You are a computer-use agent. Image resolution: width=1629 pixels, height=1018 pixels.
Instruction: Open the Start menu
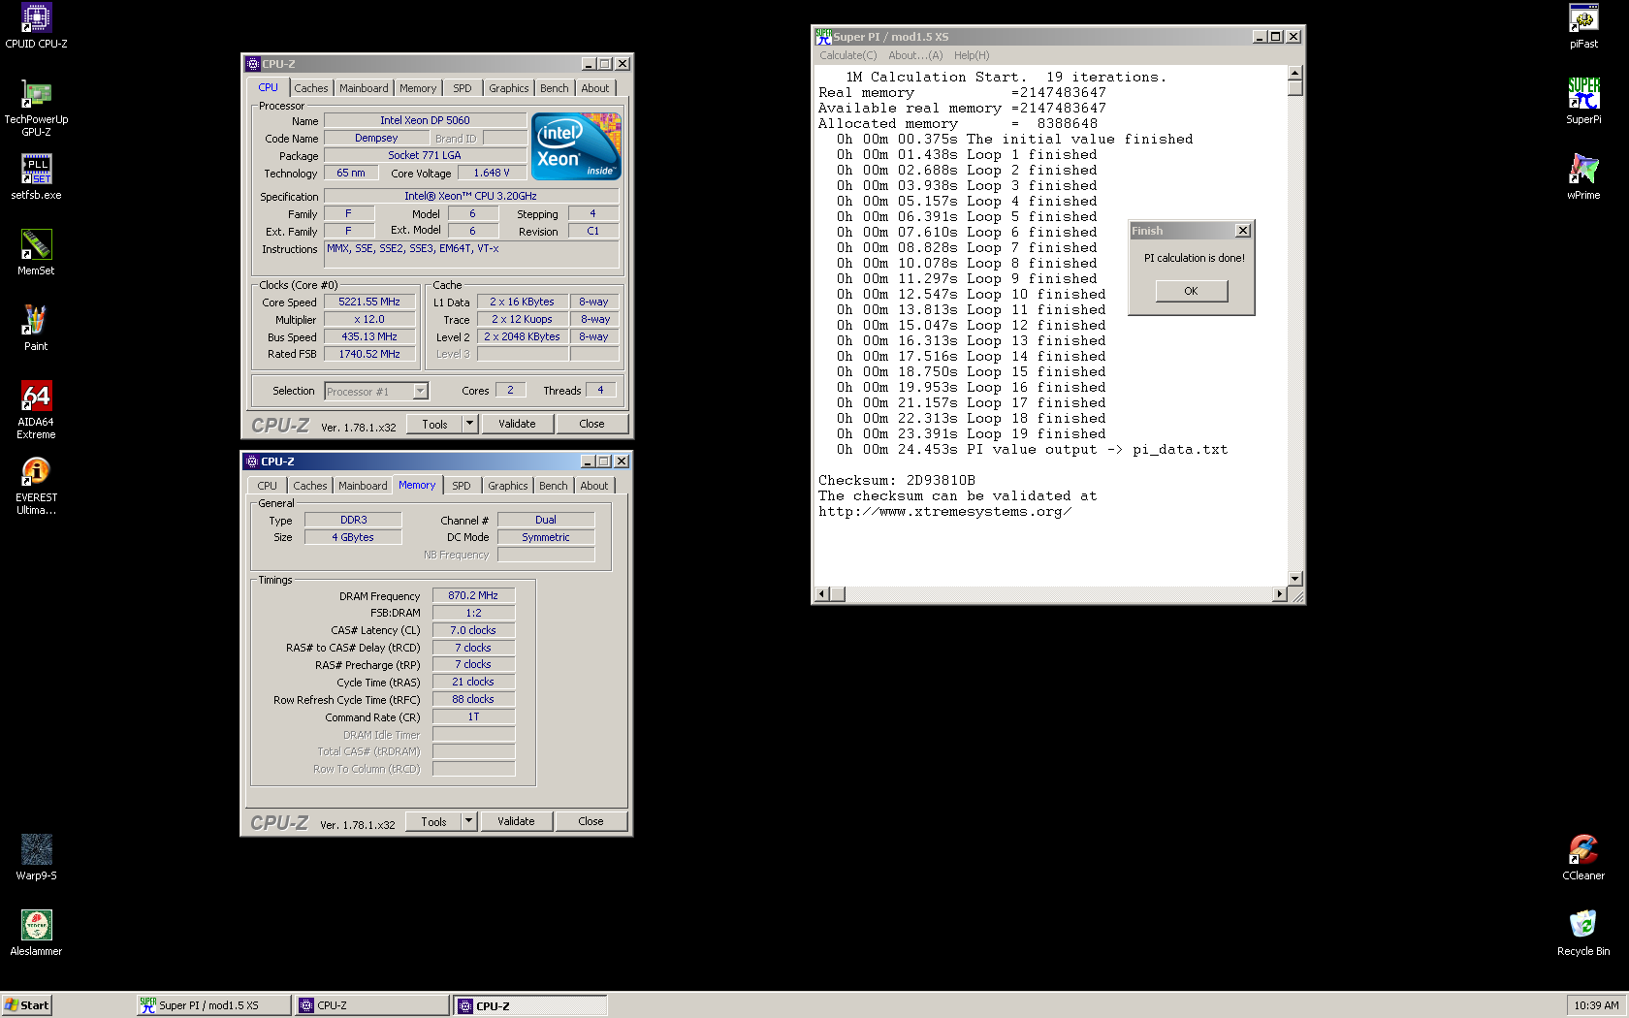(x=26, y=1005)
